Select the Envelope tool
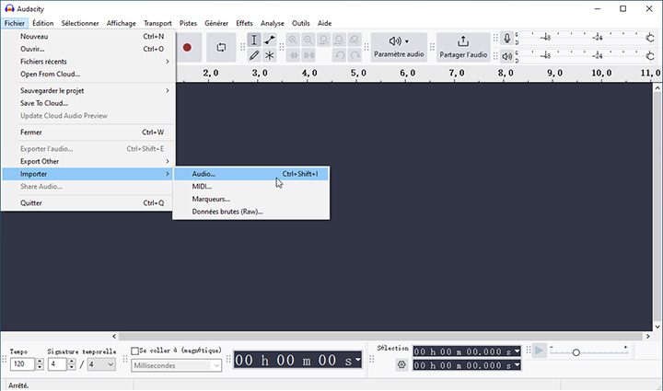Screen dimensions: 663x391 click(x=269, y=40)
